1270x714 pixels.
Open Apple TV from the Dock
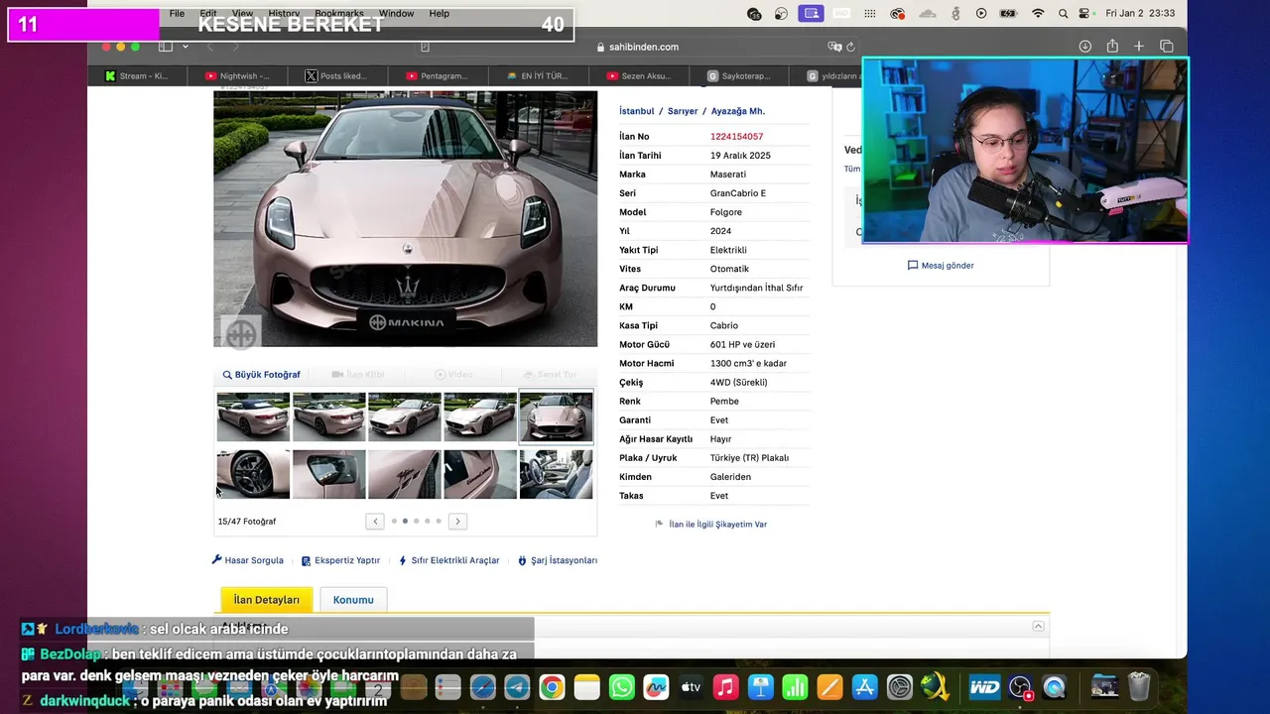coord(691,686)
